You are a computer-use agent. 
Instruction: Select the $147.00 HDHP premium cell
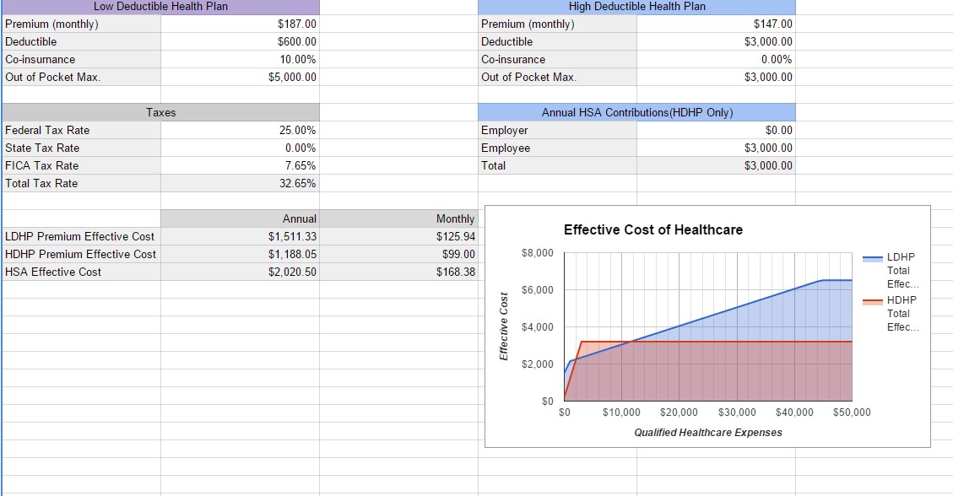pos(716,24)
